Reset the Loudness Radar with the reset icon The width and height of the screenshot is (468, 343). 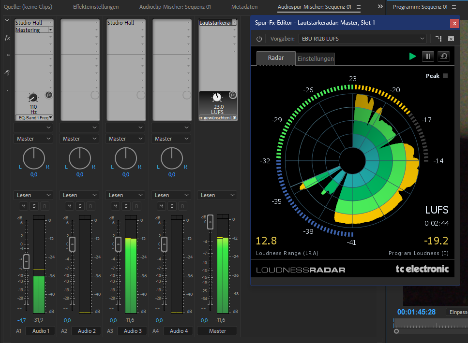443,57
